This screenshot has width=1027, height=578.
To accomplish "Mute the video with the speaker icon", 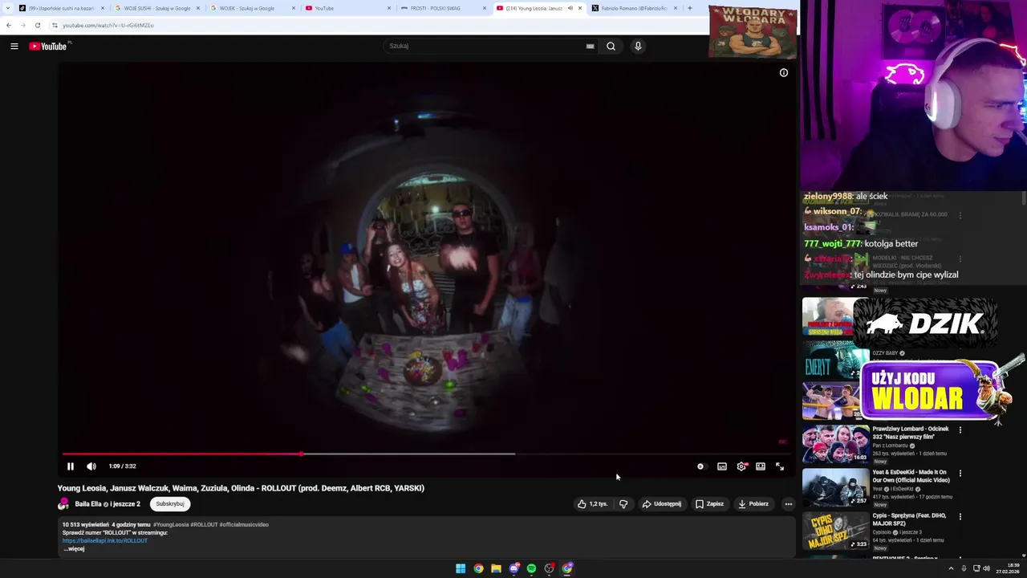I will 91,466.
